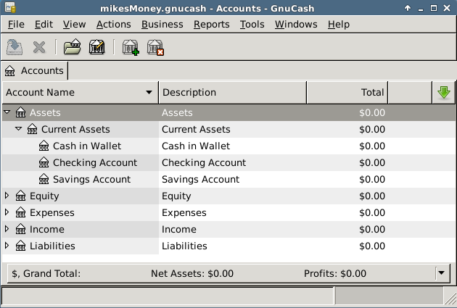The image size is (457, 308).
Task: Select the Liabilities account name
Action: [52, 246]
